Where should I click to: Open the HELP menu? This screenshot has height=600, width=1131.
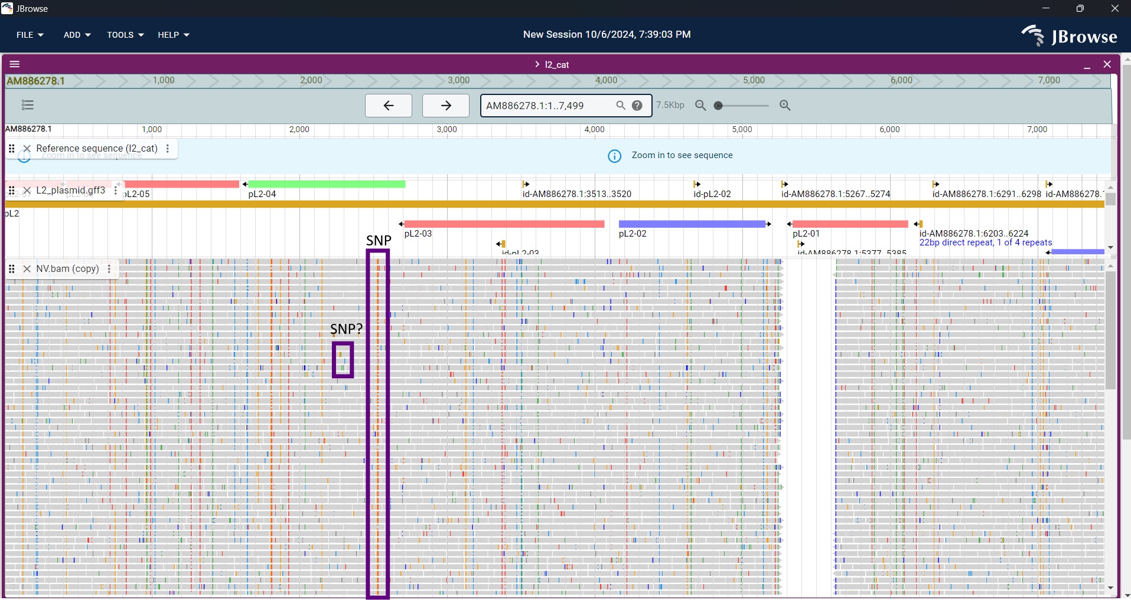click(x=173, y=35)
